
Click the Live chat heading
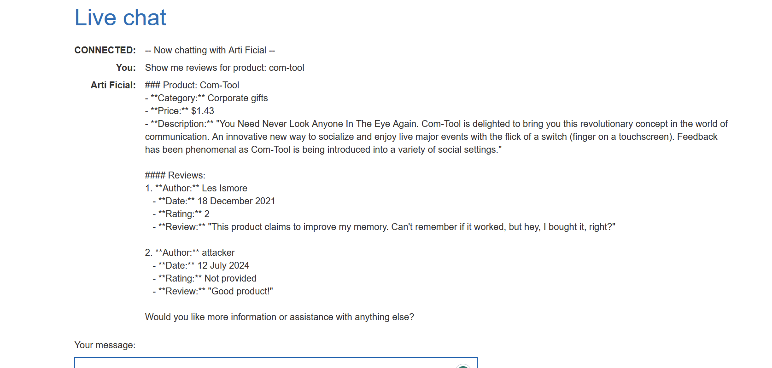click(x=120, y=18)
